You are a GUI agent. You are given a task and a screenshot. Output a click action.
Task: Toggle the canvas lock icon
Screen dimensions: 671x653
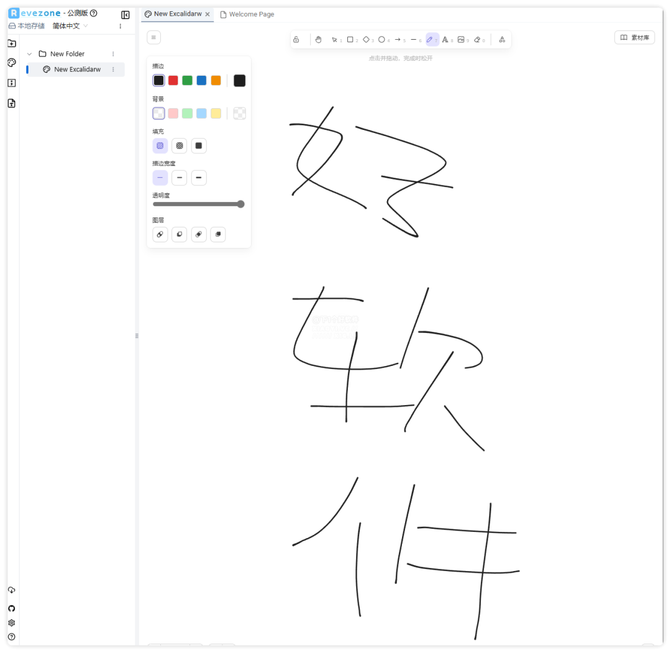click(296, 39)
